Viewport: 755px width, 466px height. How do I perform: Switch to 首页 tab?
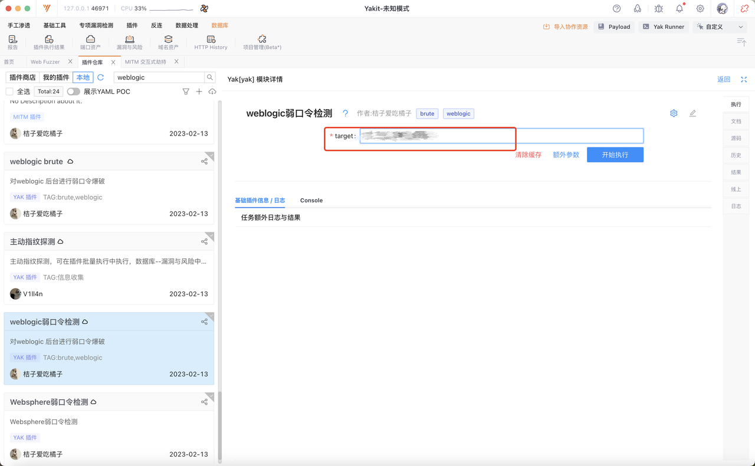click(x=9, y=62)
